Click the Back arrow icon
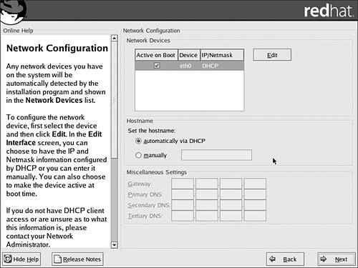The image size is (358, 268). (272, 259)
